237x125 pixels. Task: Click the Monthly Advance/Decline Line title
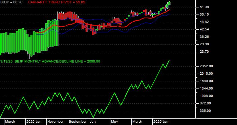(x=50, y=61)
